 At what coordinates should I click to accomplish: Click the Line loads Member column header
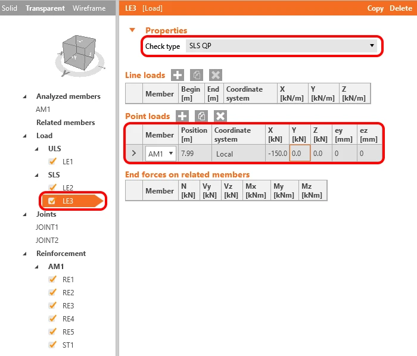tap(160, 93)
